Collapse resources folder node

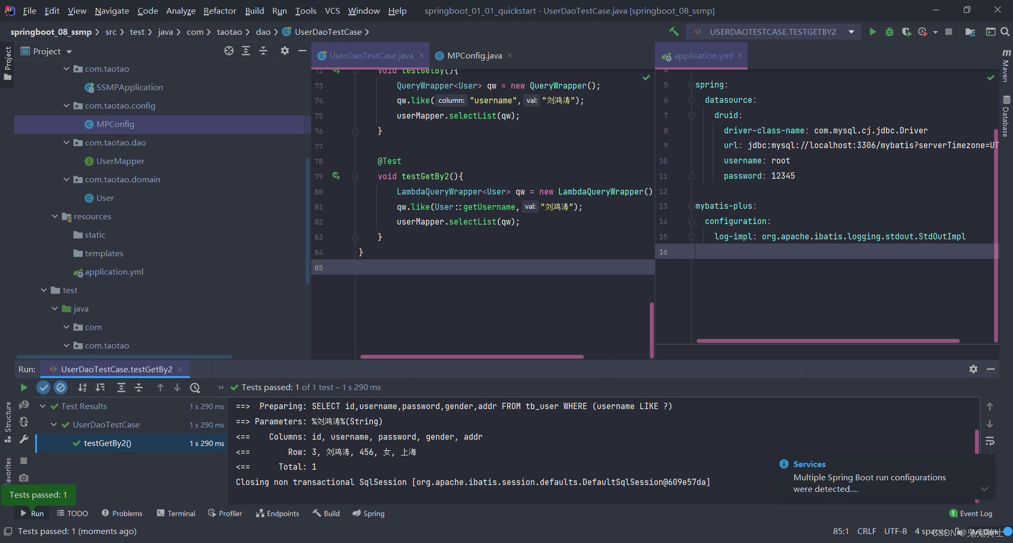[55, 216]
